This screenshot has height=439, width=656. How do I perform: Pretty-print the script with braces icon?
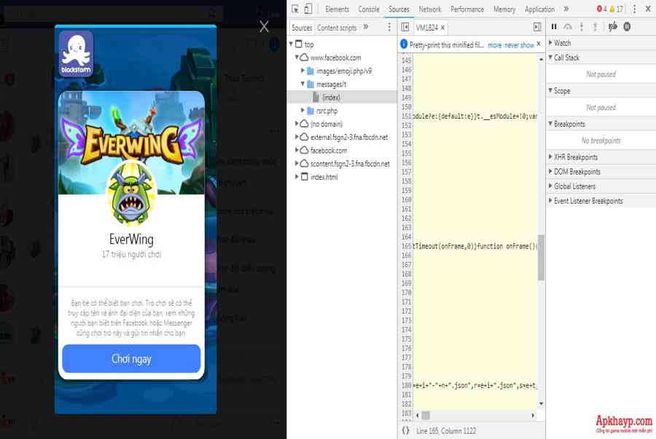click(405, 430)
